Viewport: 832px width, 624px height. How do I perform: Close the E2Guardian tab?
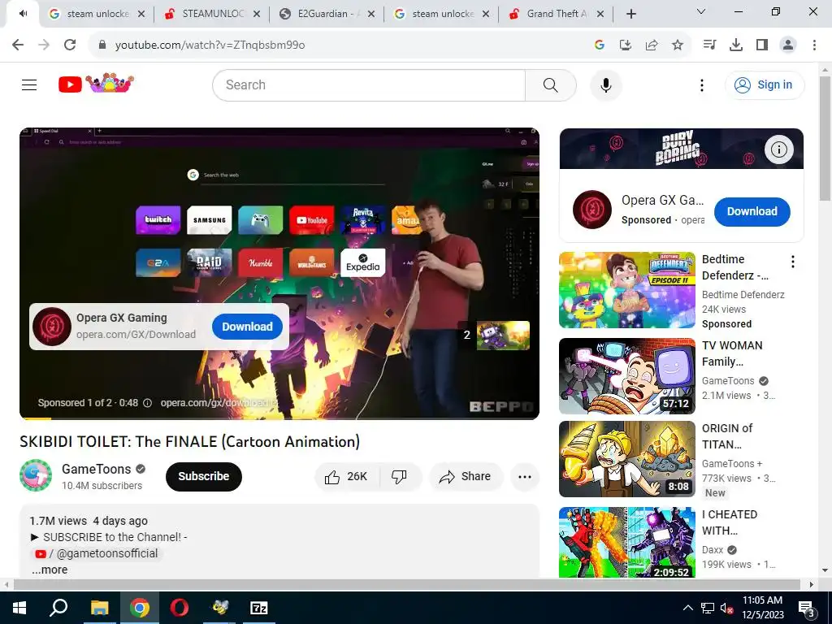[371, 14]
